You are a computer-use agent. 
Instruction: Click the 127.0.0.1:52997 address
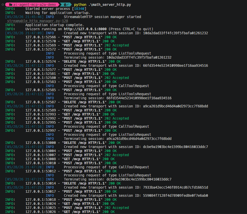41,130
